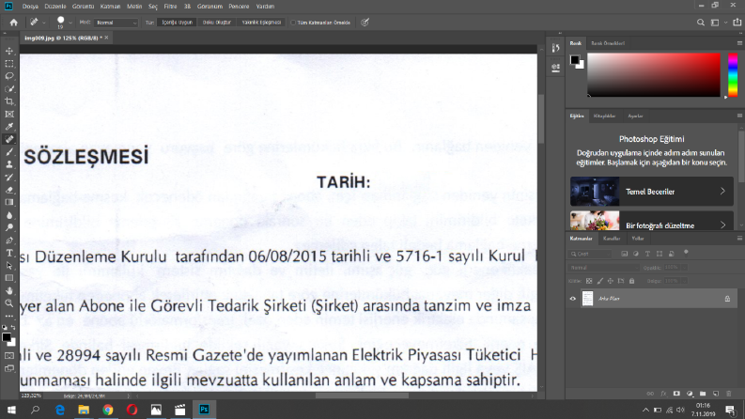Select the Rectangular Marquee tool
The width and height of the screenshot is (745, 419).
point(9,64)
